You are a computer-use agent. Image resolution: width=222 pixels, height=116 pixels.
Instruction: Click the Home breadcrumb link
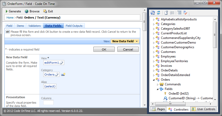[x=10, y=18]
